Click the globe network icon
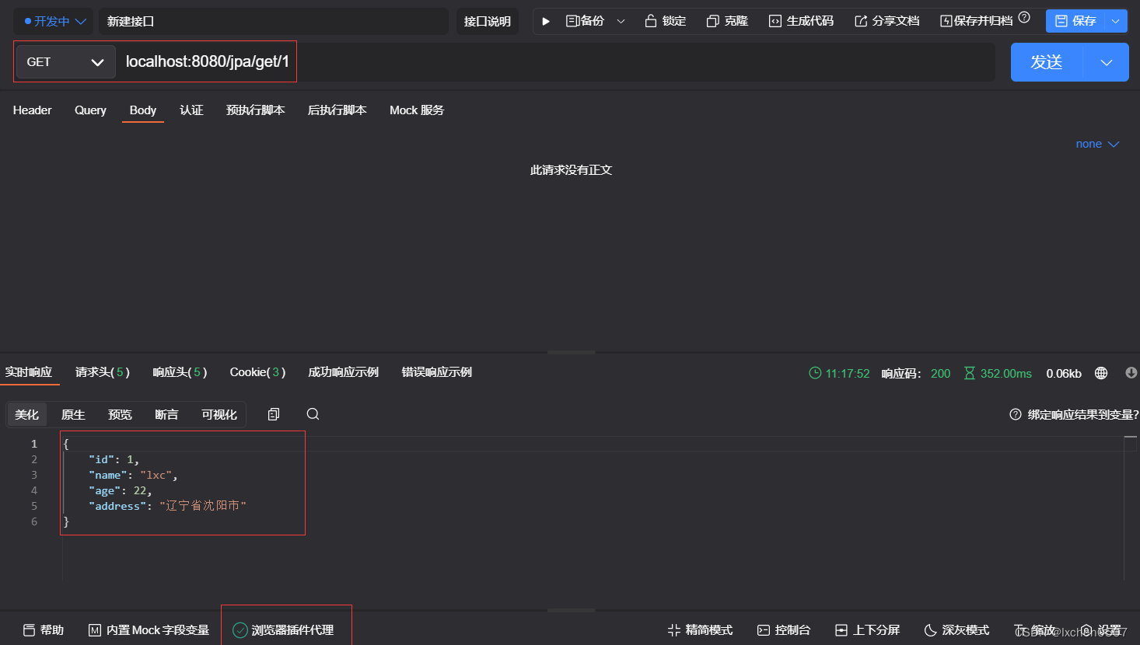 click(1101, 373)
